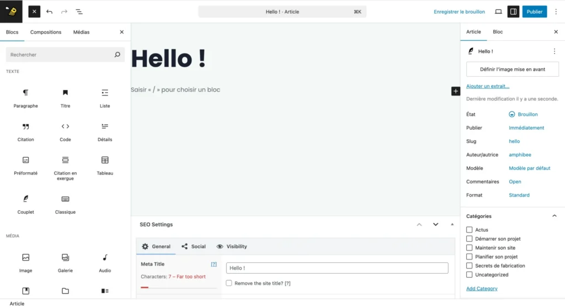Insert a Code block
Image resolution: width=565 pixels, height=308 pixels.
65,132
